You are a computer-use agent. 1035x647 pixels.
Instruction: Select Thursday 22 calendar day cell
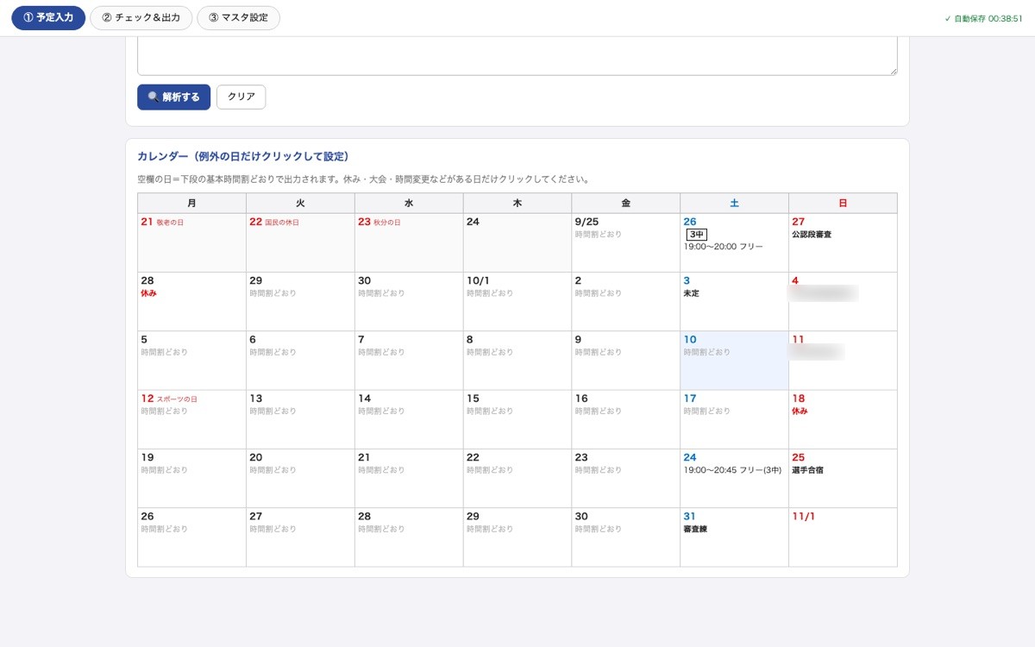(x=517, y=478)
